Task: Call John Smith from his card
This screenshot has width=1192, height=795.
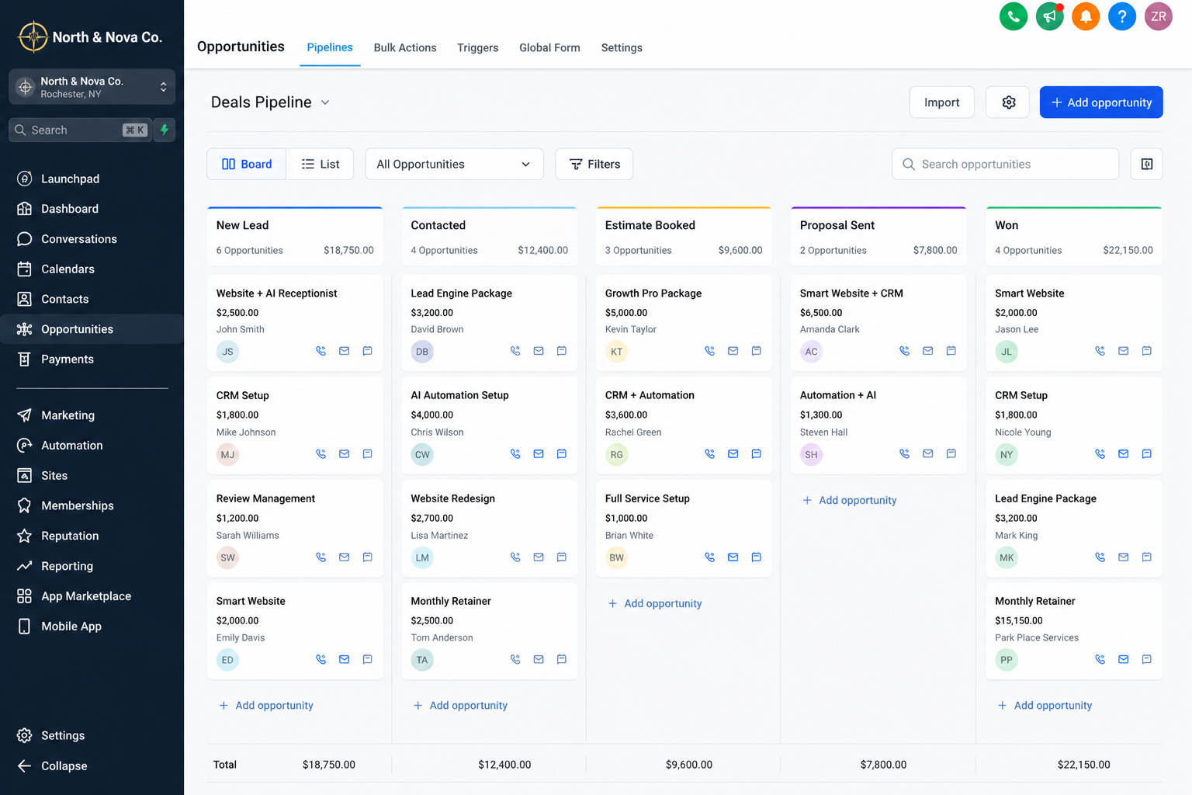Action: coord(321,351)
